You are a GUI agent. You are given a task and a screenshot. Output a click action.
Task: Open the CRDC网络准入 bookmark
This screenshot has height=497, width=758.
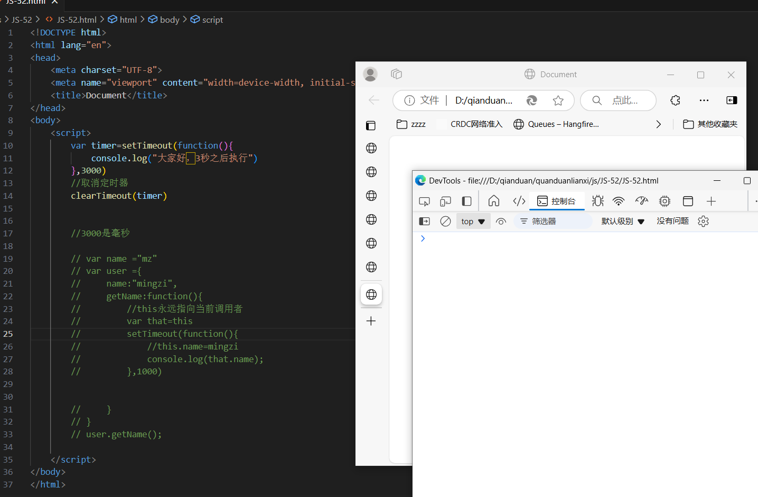[x=470, y=124]
